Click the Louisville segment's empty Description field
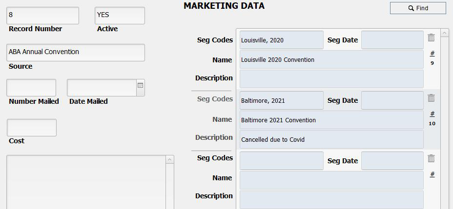Screen dimensions: 453x209 click(x=331, y=79)
